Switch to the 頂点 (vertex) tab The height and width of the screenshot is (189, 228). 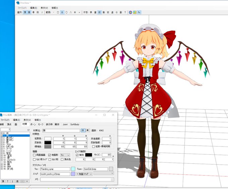(x=9, y=124)
